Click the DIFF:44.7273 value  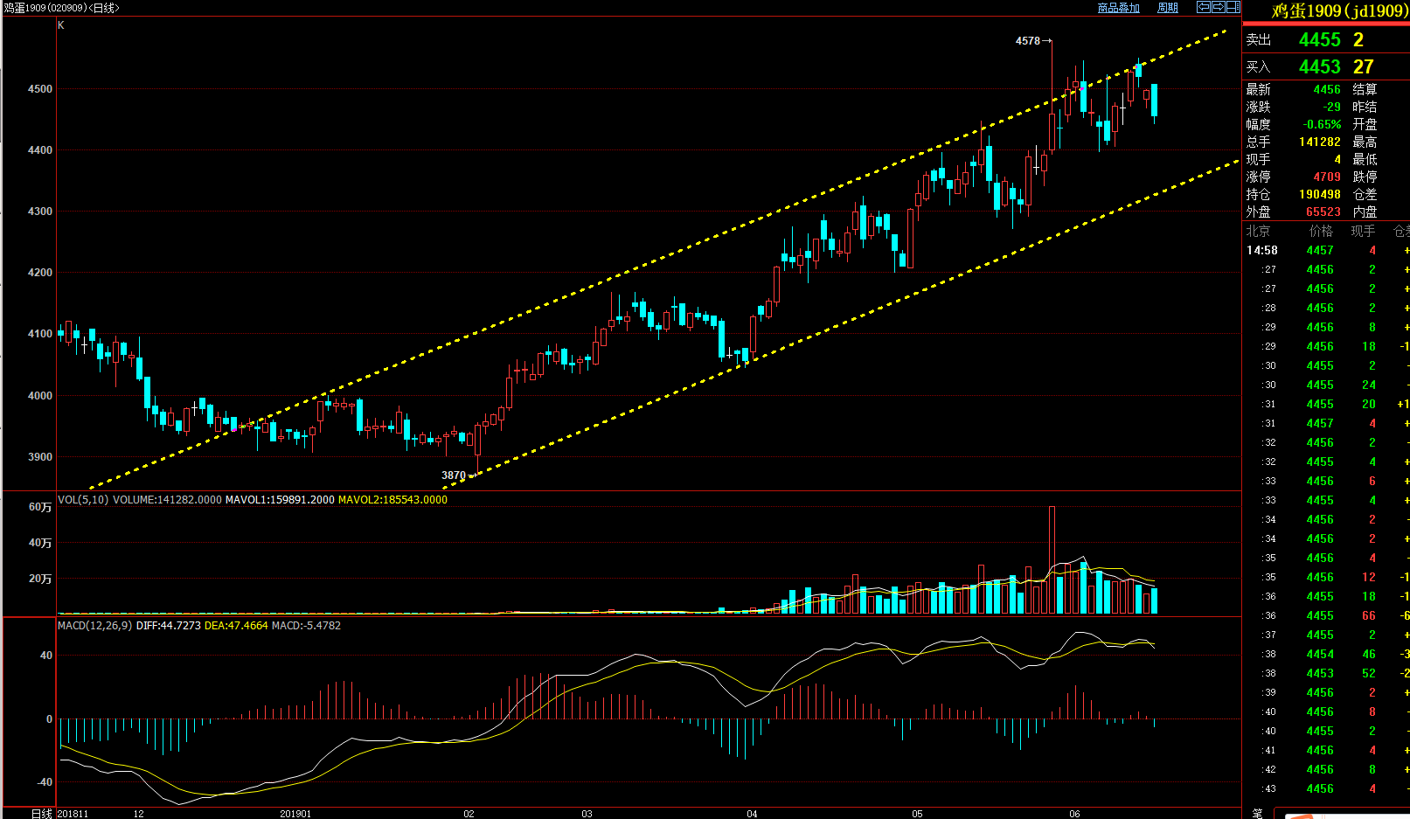point(169,626)
